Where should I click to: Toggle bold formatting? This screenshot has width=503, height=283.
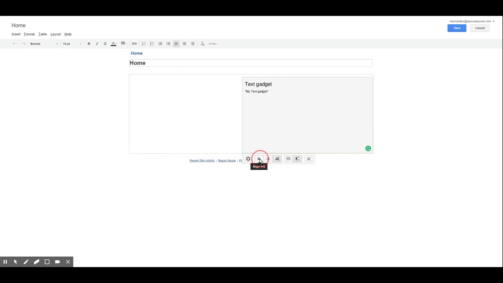point(89,44)
